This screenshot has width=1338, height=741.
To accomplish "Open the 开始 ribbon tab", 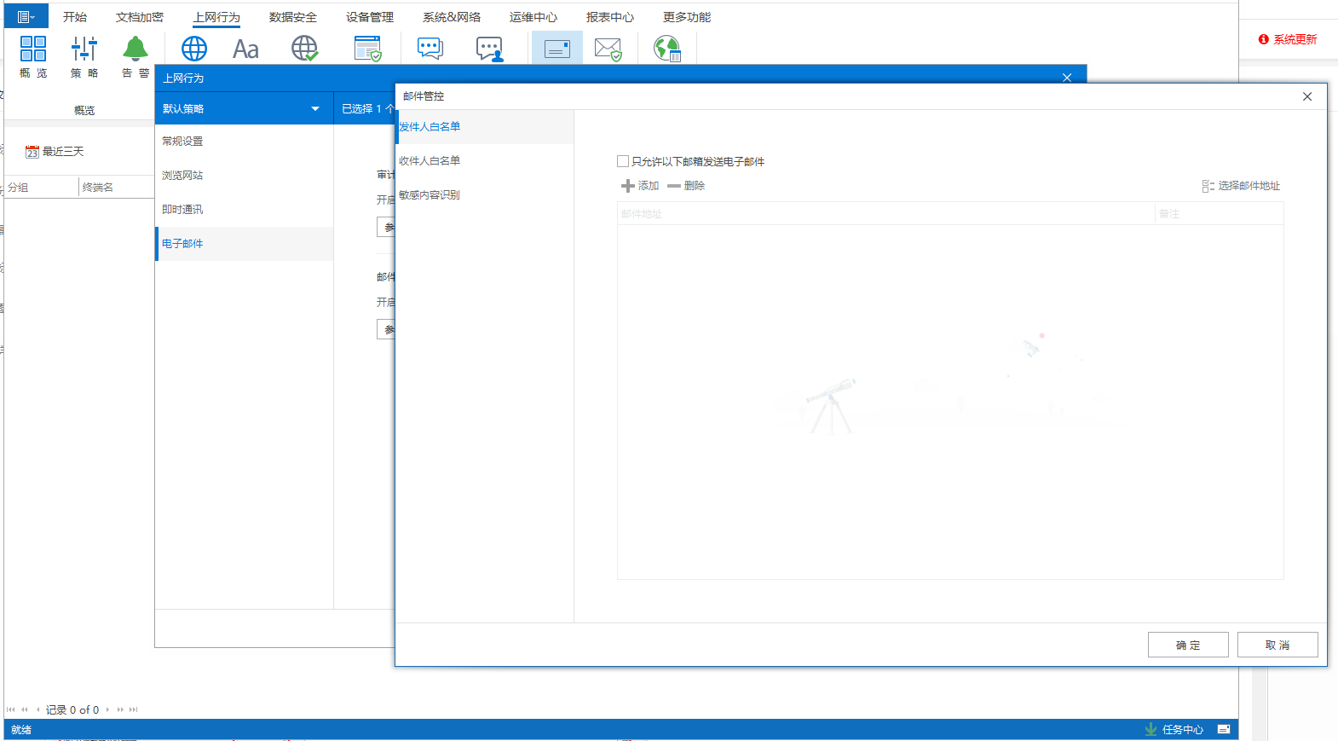I will [x=75, y=17].
